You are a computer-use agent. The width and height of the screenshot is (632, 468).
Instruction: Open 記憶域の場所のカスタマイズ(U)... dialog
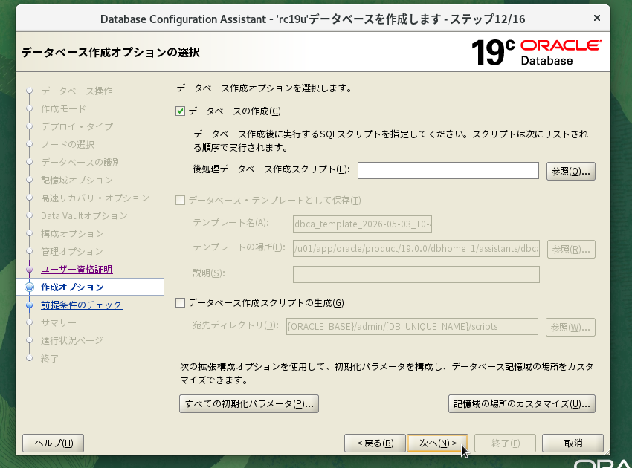tap(521, 403)
